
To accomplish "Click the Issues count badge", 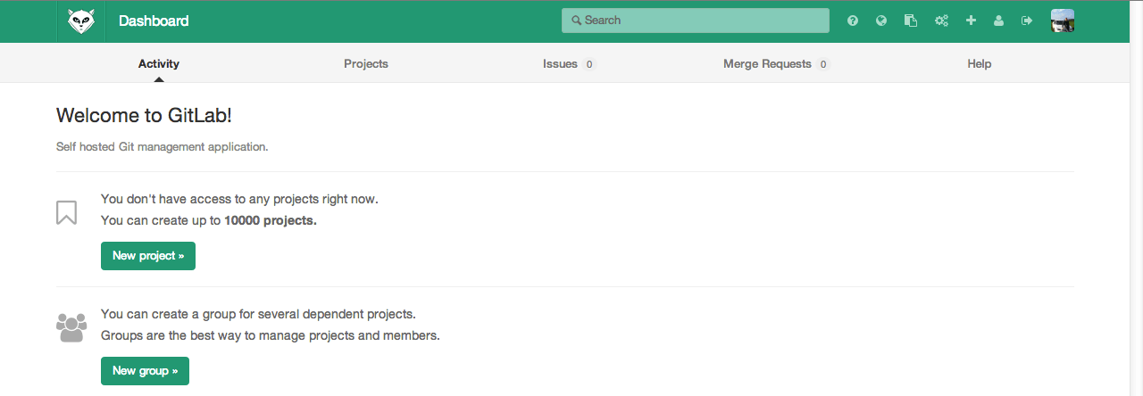I will click(x=589, y=64).
